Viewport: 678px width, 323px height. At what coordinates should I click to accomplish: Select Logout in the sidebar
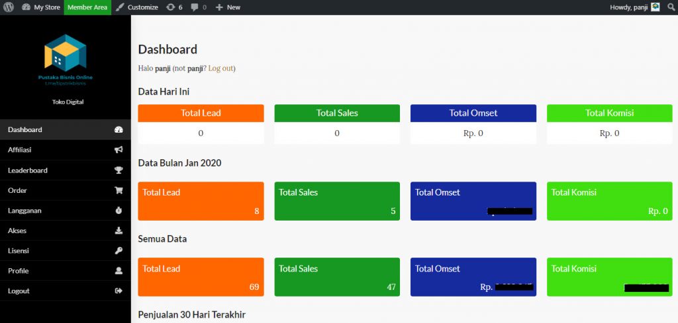point(66,291)
